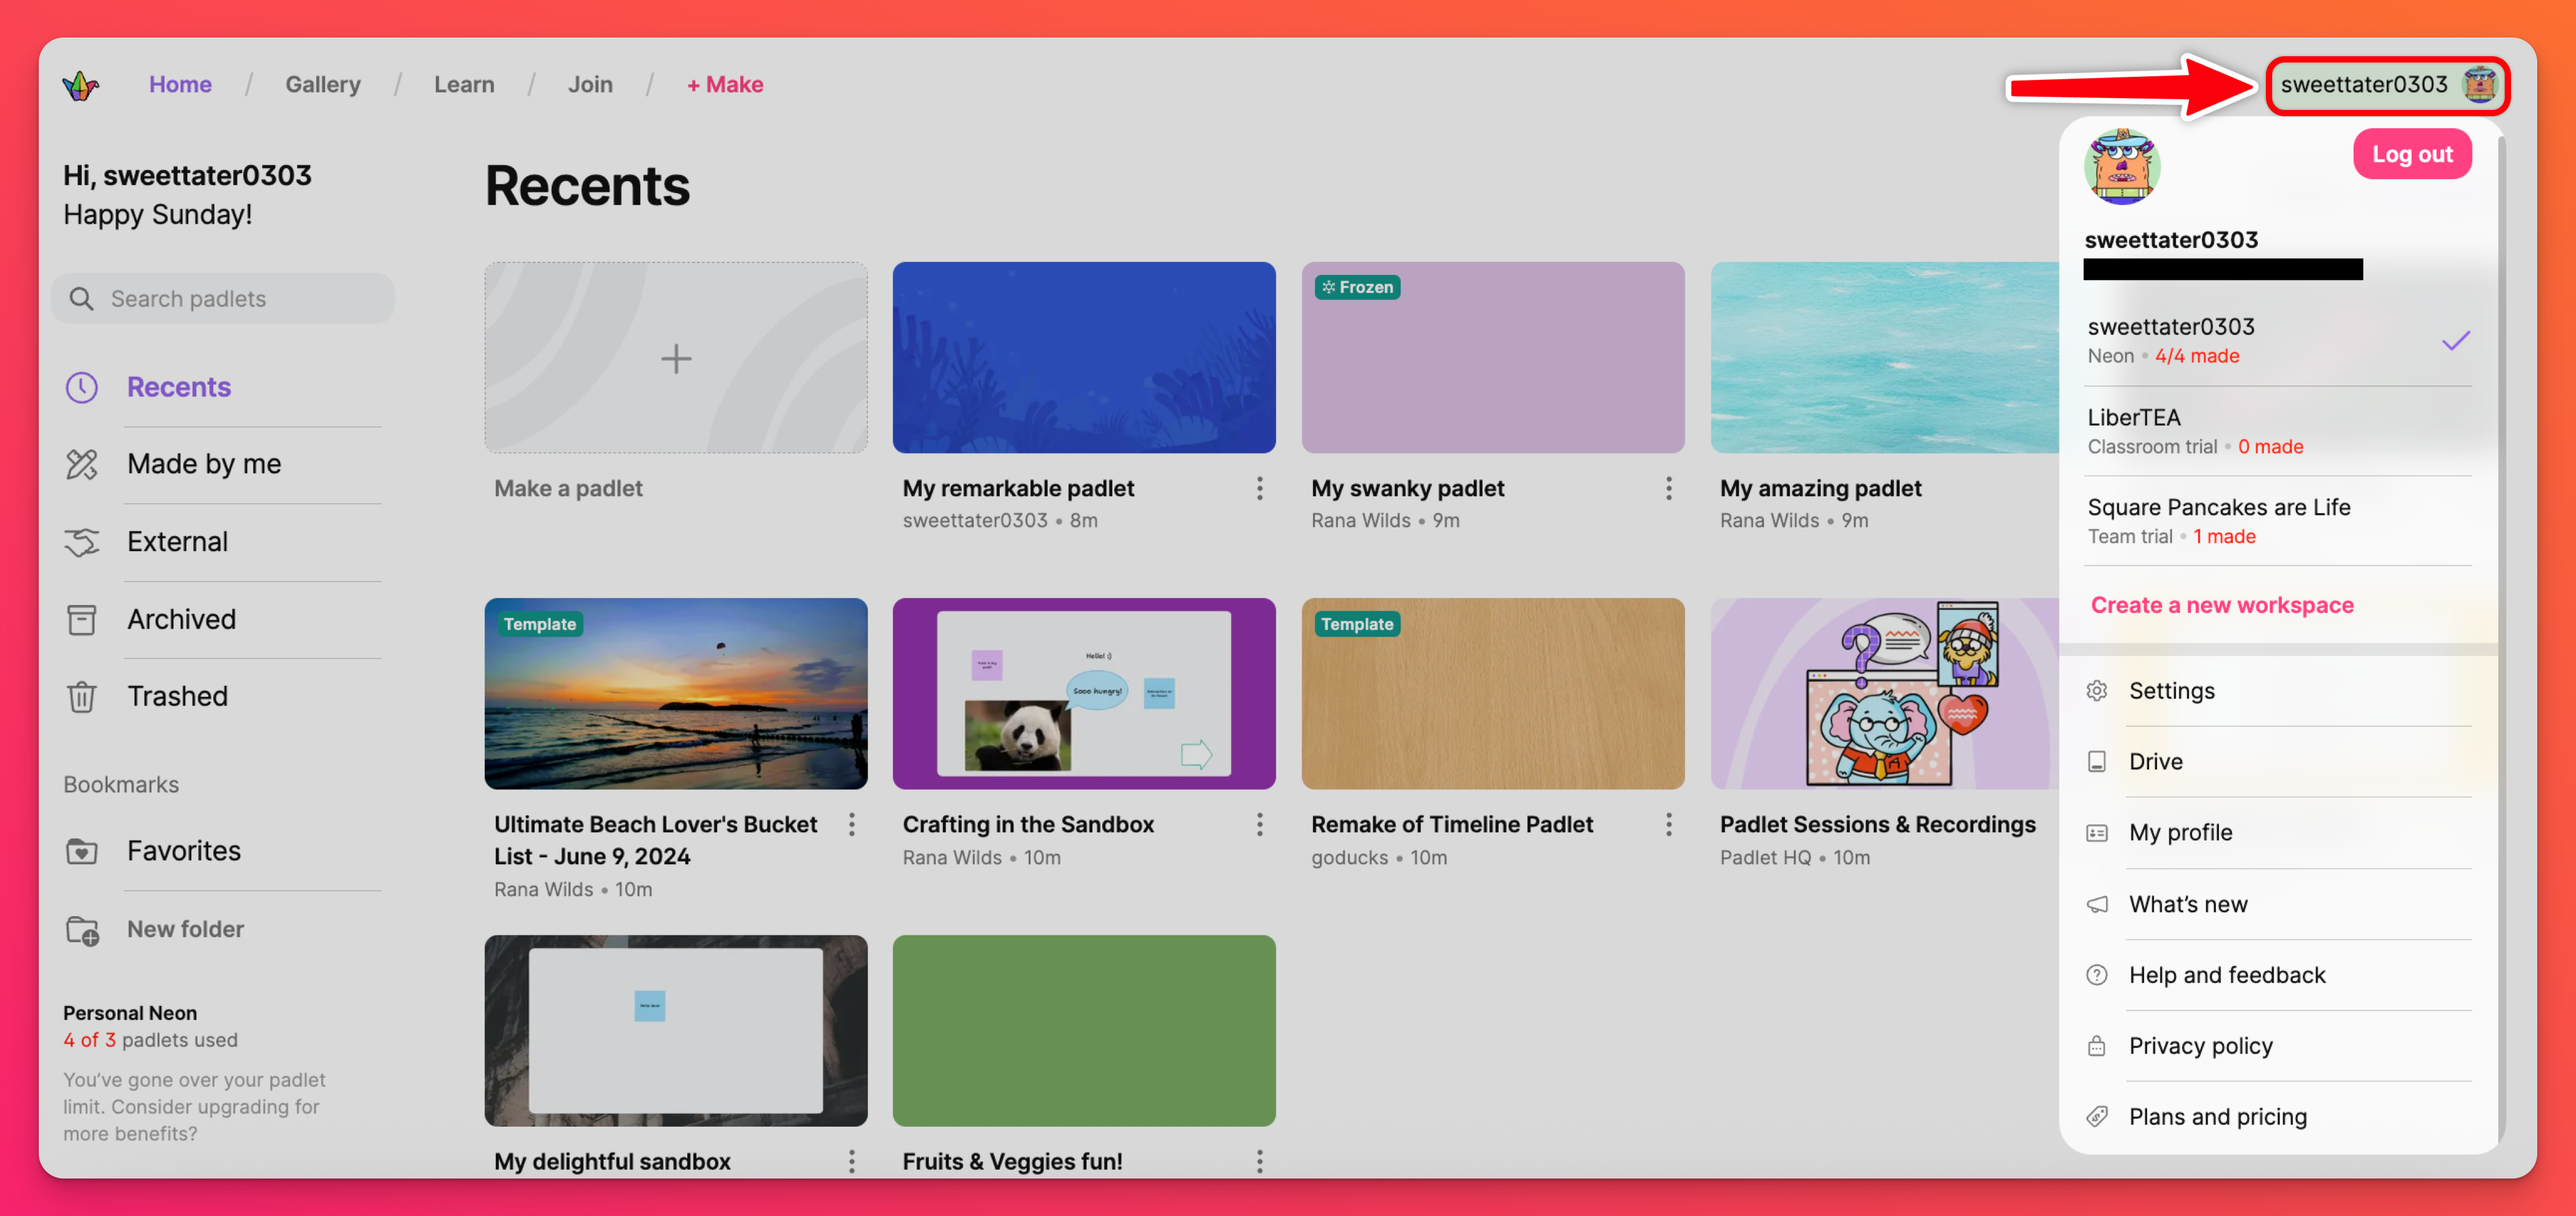Open Ultimate Beach Lover's Bucket List thumbnail
The height and width of the screenshot is (1216, 2576).
(676, 694)
